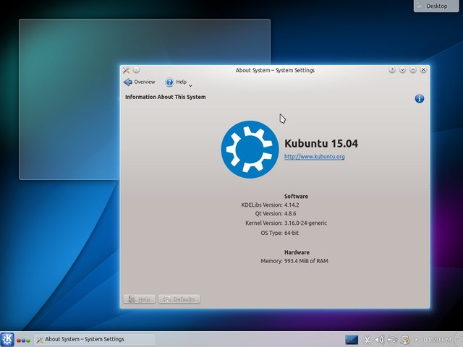463x347 pixels.
Task: Expand the hidden system tray icons arrow
Action: [417, 340]
